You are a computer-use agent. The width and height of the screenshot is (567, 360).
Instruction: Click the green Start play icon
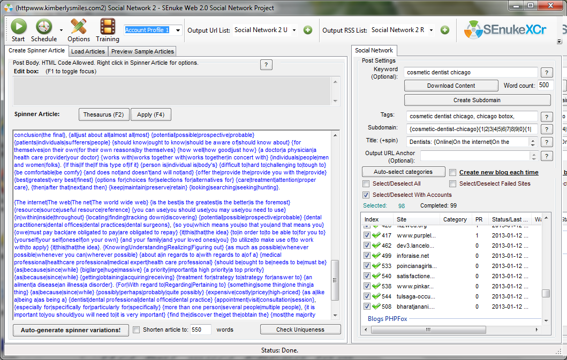pyautogui.click(x=18, y=26)
